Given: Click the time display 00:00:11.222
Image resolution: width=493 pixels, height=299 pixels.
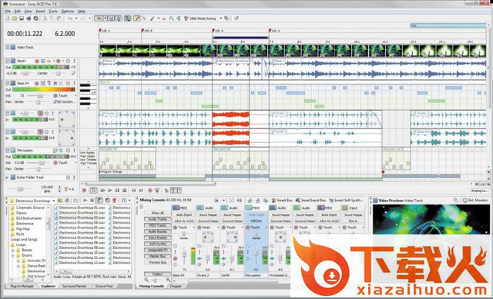Looking at the screenshot, I should (x=25, y=34).
